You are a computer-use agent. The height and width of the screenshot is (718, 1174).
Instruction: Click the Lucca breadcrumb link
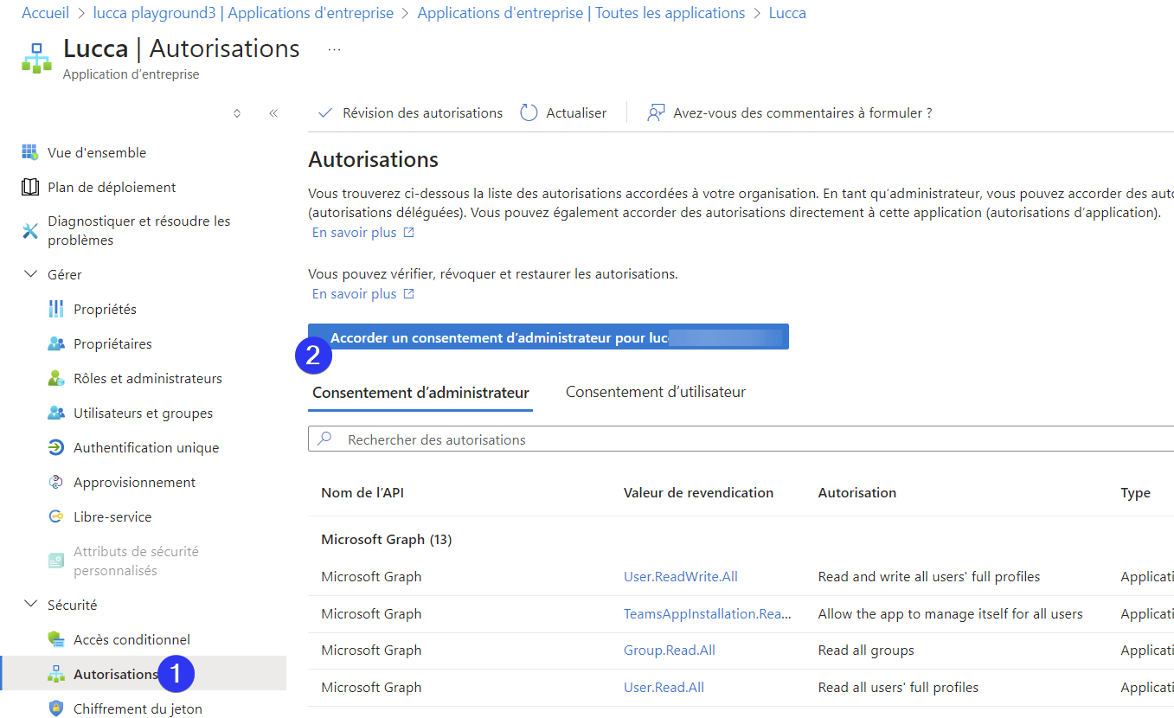(787, 13)
